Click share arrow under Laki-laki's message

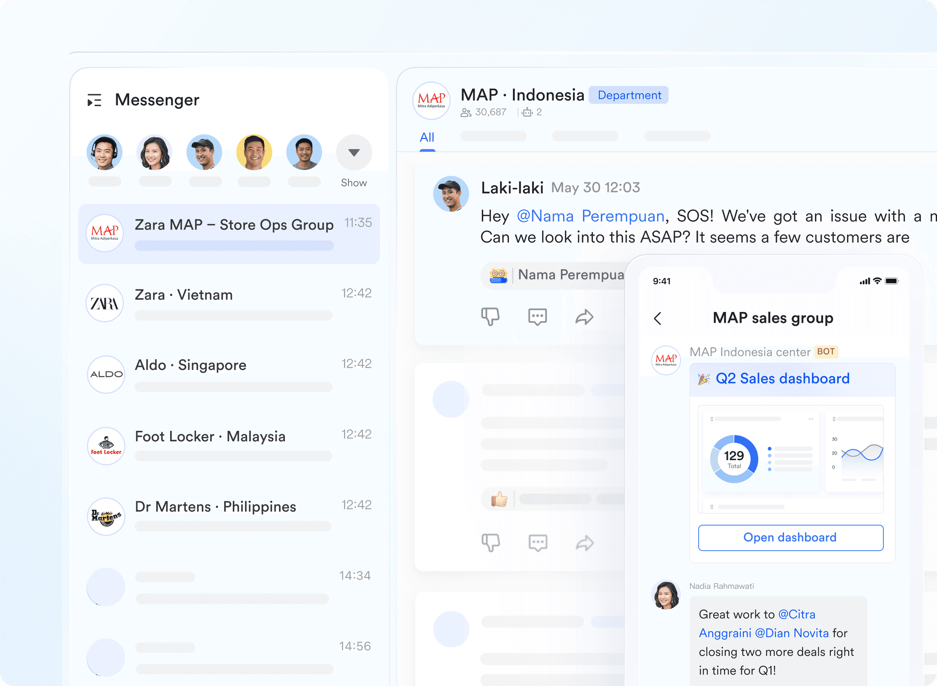(x=584, y=317)
